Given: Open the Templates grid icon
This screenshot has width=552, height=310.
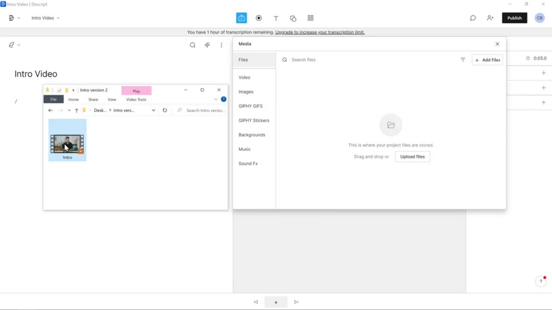Looking at the screenshot, I should [310, 18].
